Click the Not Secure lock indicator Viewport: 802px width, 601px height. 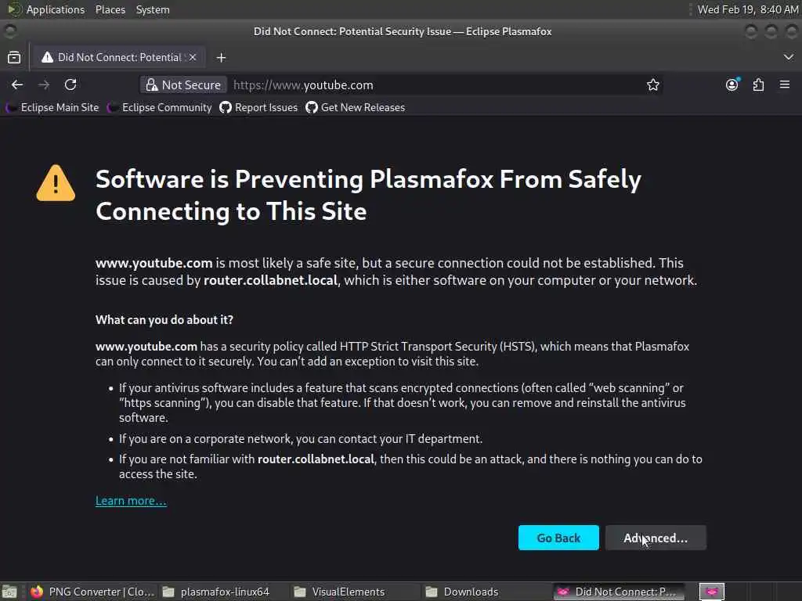tap(183, 85)
